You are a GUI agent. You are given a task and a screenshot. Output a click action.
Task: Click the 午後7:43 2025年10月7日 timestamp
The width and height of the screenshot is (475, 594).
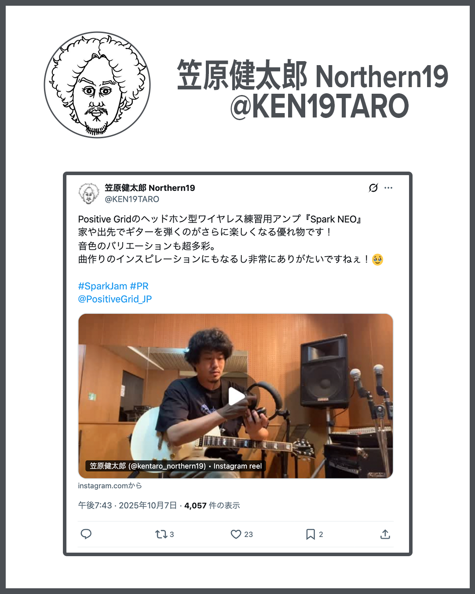point(128,506)
